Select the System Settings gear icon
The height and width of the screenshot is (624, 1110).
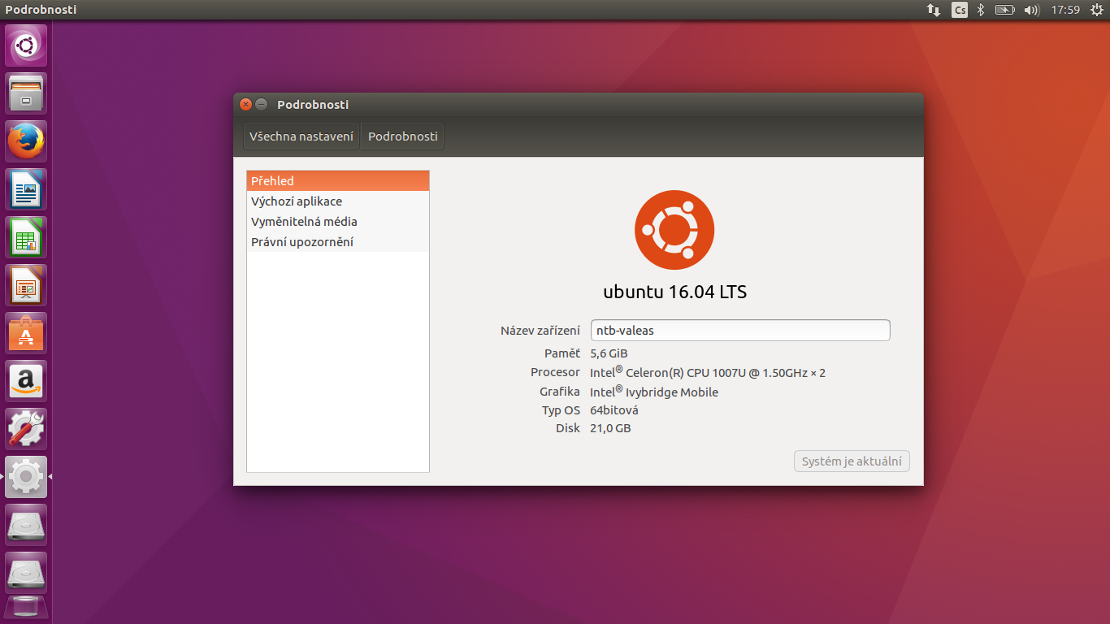(x=26, y=477)
